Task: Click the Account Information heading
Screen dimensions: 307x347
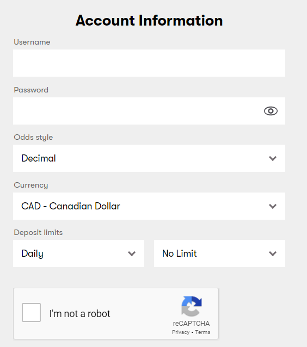Action: click(x=149, y=20)
